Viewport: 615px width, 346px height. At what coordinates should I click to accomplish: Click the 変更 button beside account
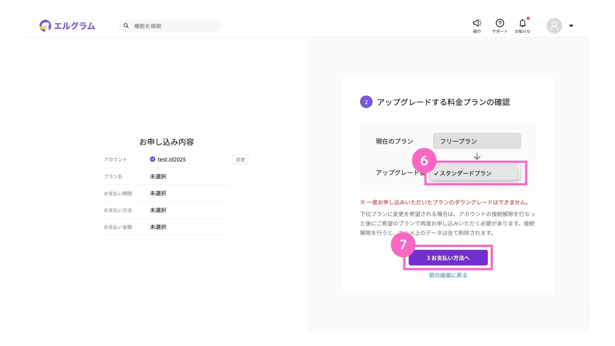241,159
